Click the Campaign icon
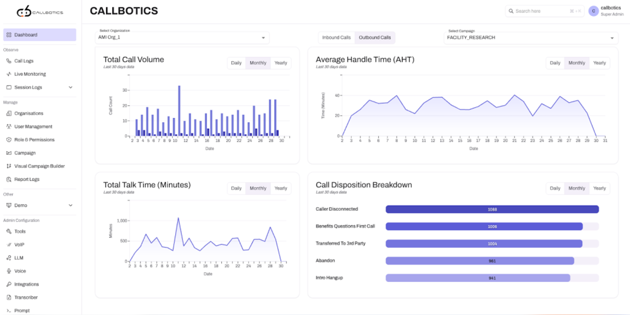 pyautogui.click(x=9, y=153)
